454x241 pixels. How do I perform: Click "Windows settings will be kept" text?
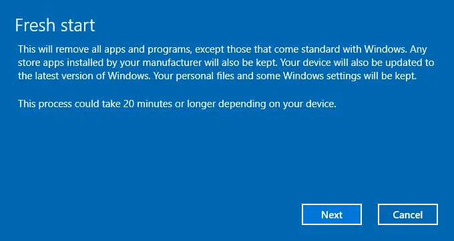(349, 77)
